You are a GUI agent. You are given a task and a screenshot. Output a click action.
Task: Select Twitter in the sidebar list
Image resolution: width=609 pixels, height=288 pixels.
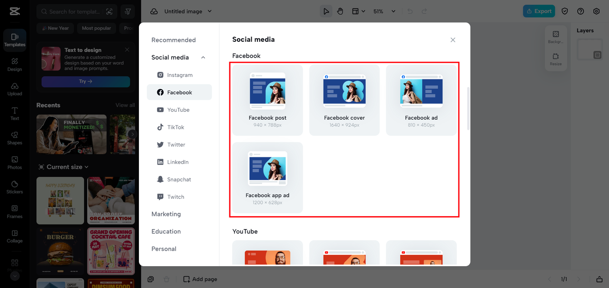(179, 144)
